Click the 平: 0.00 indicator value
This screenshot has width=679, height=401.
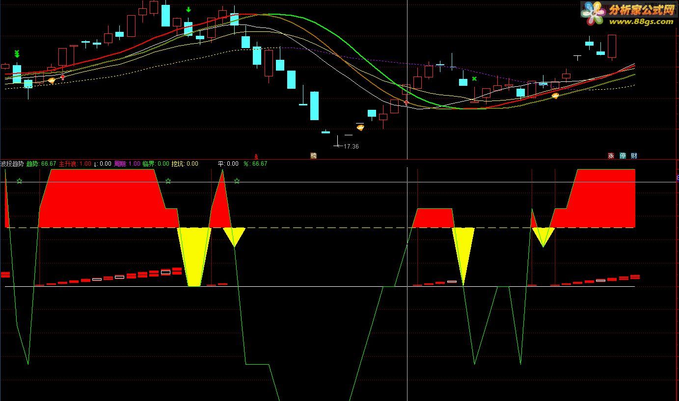(x=228, y=164)
